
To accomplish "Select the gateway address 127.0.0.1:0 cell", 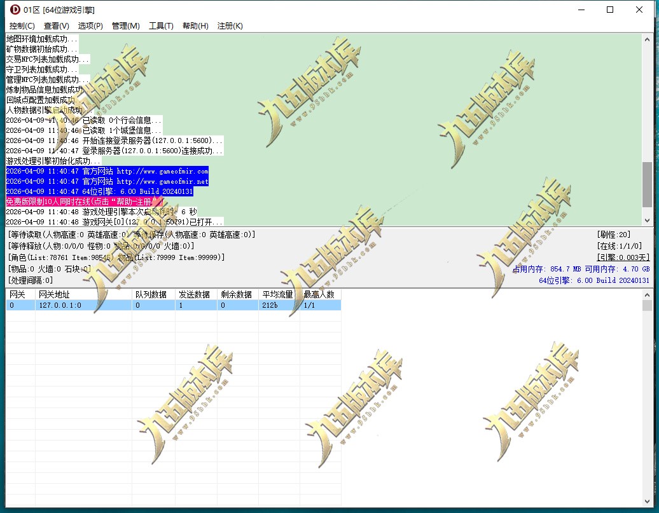I will tap(83, 305).
